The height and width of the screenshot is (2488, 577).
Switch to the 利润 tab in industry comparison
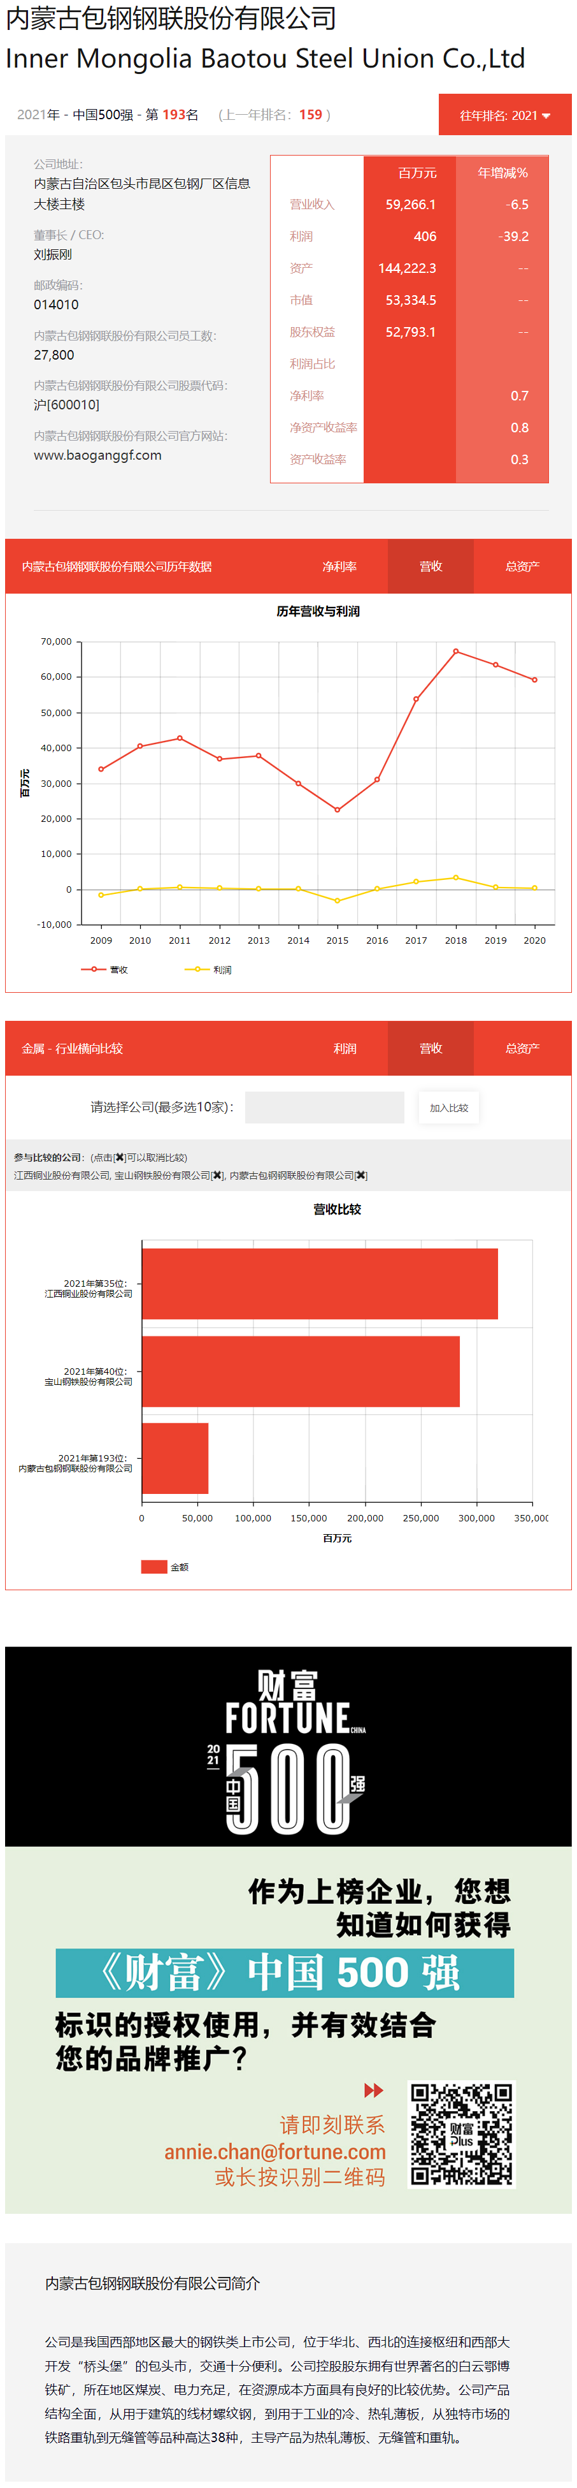pos(345,1048)
